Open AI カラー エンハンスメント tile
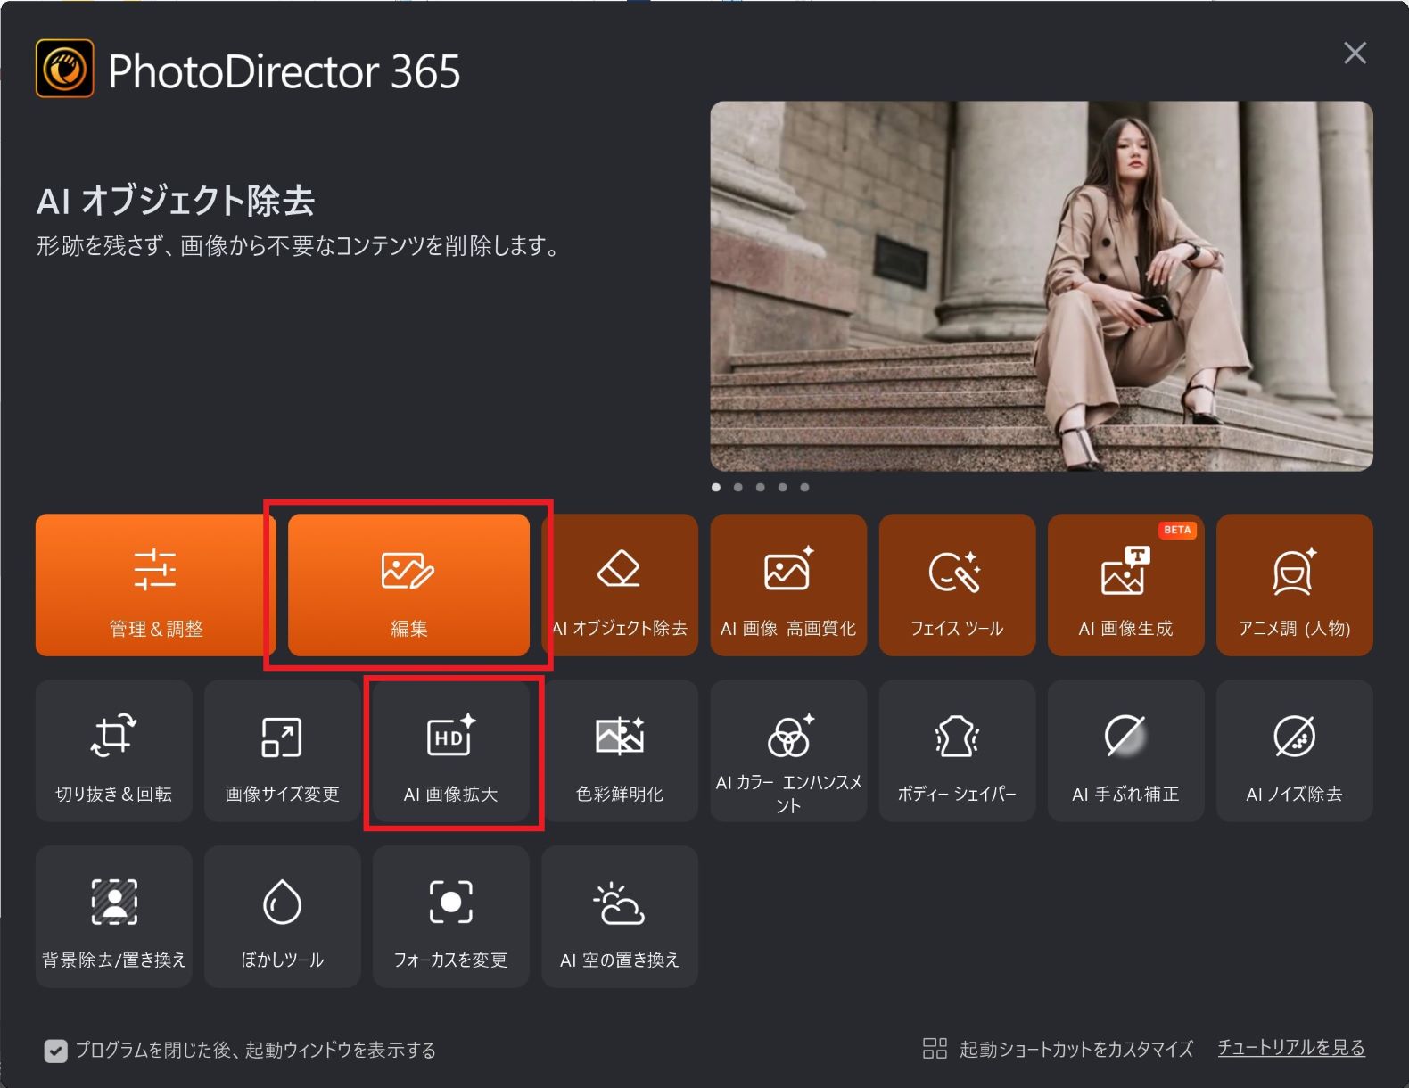This screenshot has width=1409, height=1088. click(x=788, y=751)
